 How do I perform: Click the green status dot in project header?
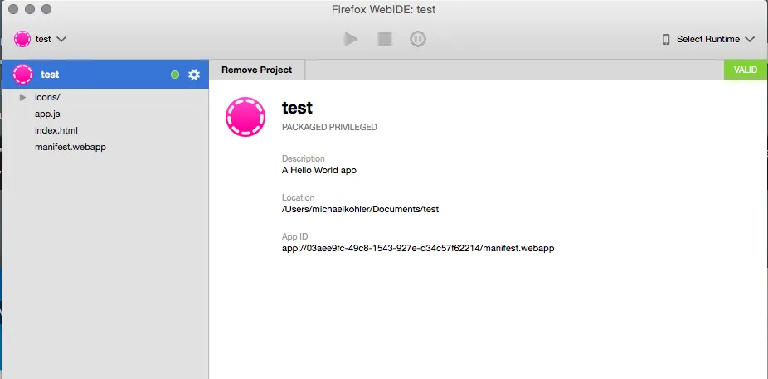pos(175,75)
